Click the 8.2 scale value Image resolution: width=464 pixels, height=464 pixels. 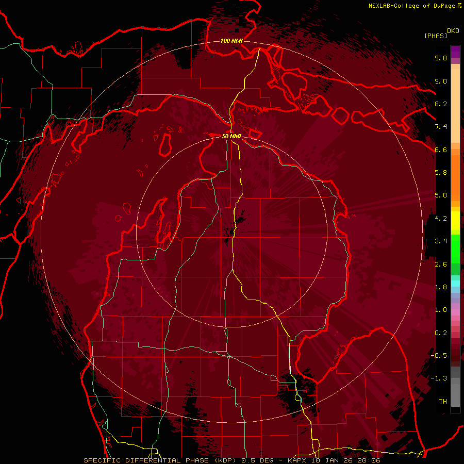click(x=441, y=104)
